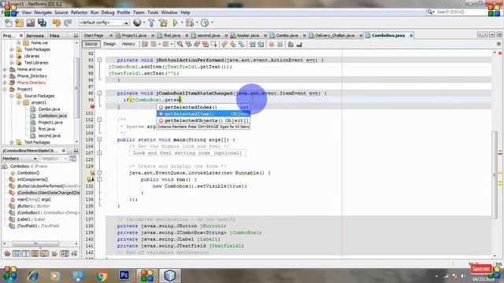Toggle Show Static Members filter in Navigator
Viewport: 504px width, 283px height.
[x=26, y=254]
